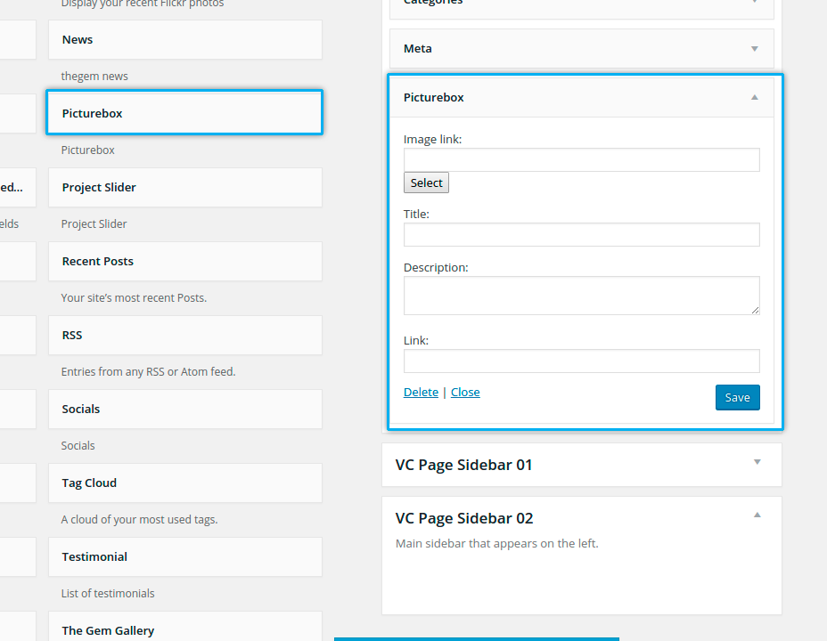The height and width of the screenshot is (641, 827).
Task: Select the Recent Posts widget
Action: pyautogui.click(x=184, y=262)
